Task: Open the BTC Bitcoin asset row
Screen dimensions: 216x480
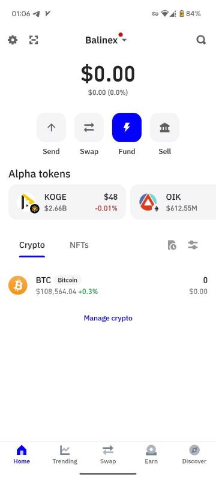Action: 108,286
